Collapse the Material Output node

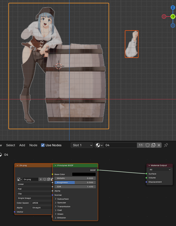click(x=149, y=166)
